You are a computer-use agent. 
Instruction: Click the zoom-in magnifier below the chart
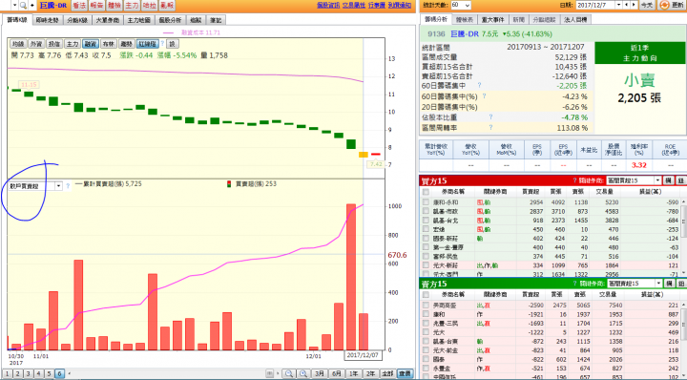pyautogui.click(x=303, y=373)
